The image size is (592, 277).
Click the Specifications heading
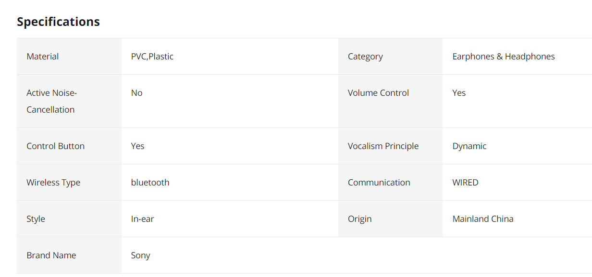click(x=58, y=22)
